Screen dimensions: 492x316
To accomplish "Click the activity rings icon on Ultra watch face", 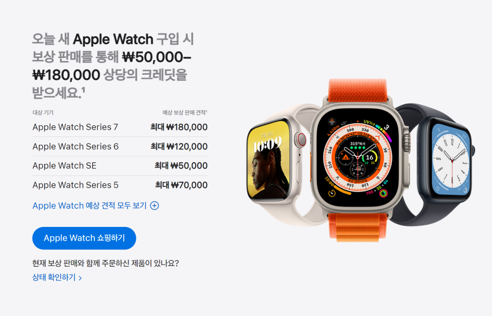I will click(x=383, y=193).
